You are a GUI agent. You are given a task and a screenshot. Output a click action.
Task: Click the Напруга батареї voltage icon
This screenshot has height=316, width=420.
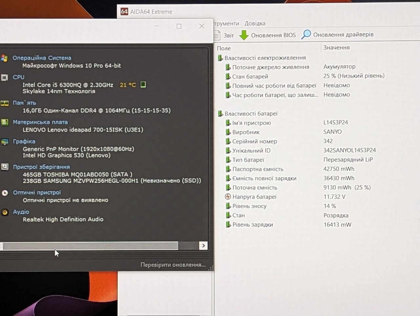point(228,197)
